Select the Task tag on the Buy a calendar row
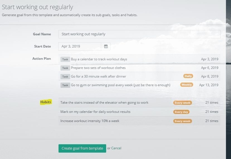 [x=65, y=59]
